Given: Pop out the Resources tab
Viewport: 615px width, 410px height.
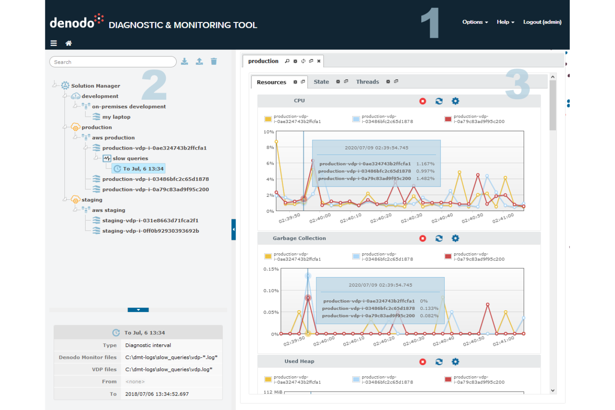Looking at the screenshot, I should (x=303, y=82).
